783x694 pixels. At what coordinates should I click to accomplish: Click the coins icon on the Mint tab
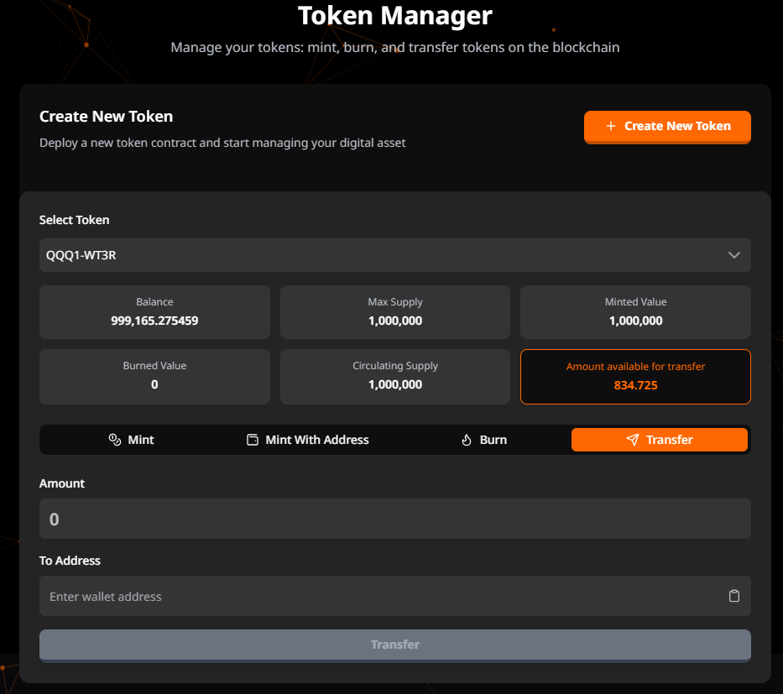pos(115,440)
